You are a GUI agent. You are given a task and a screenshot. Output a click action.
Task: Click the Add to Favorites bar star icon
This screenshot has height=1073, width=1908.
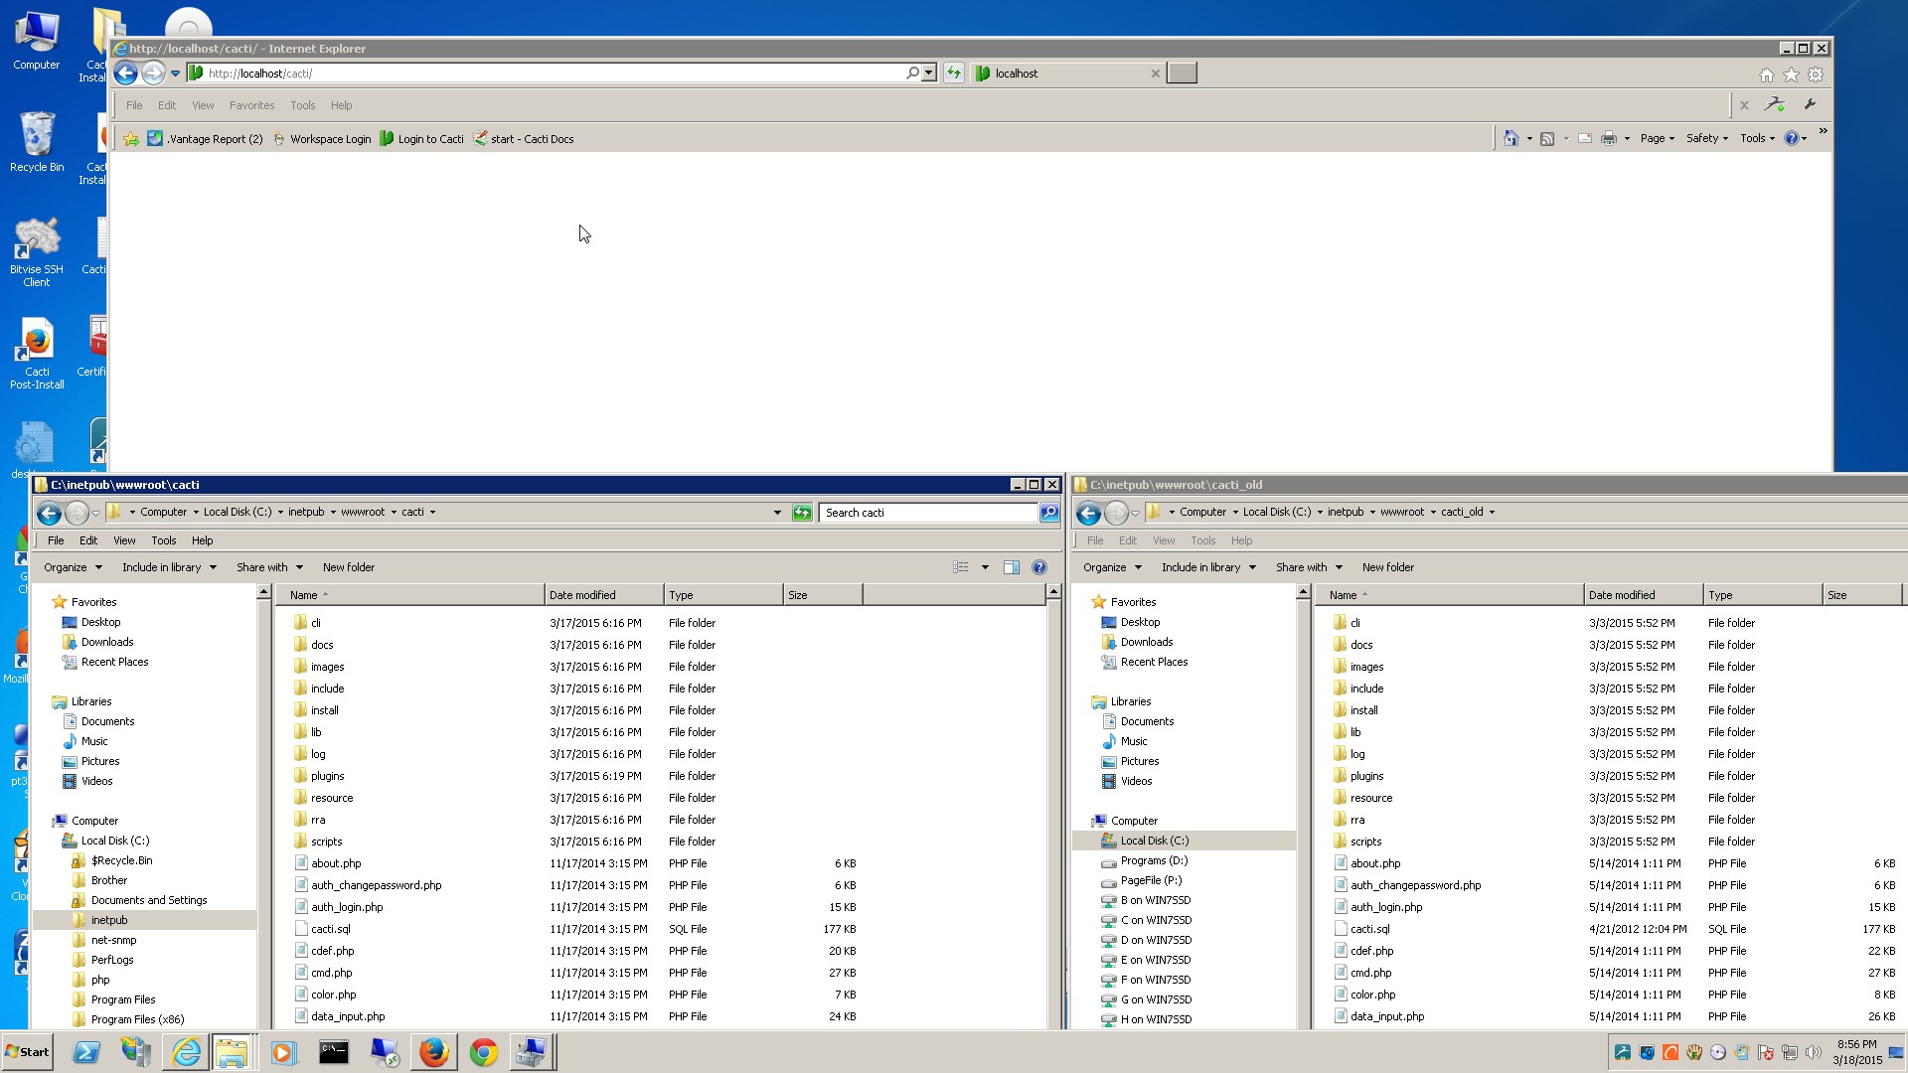[x=131, y=139]
